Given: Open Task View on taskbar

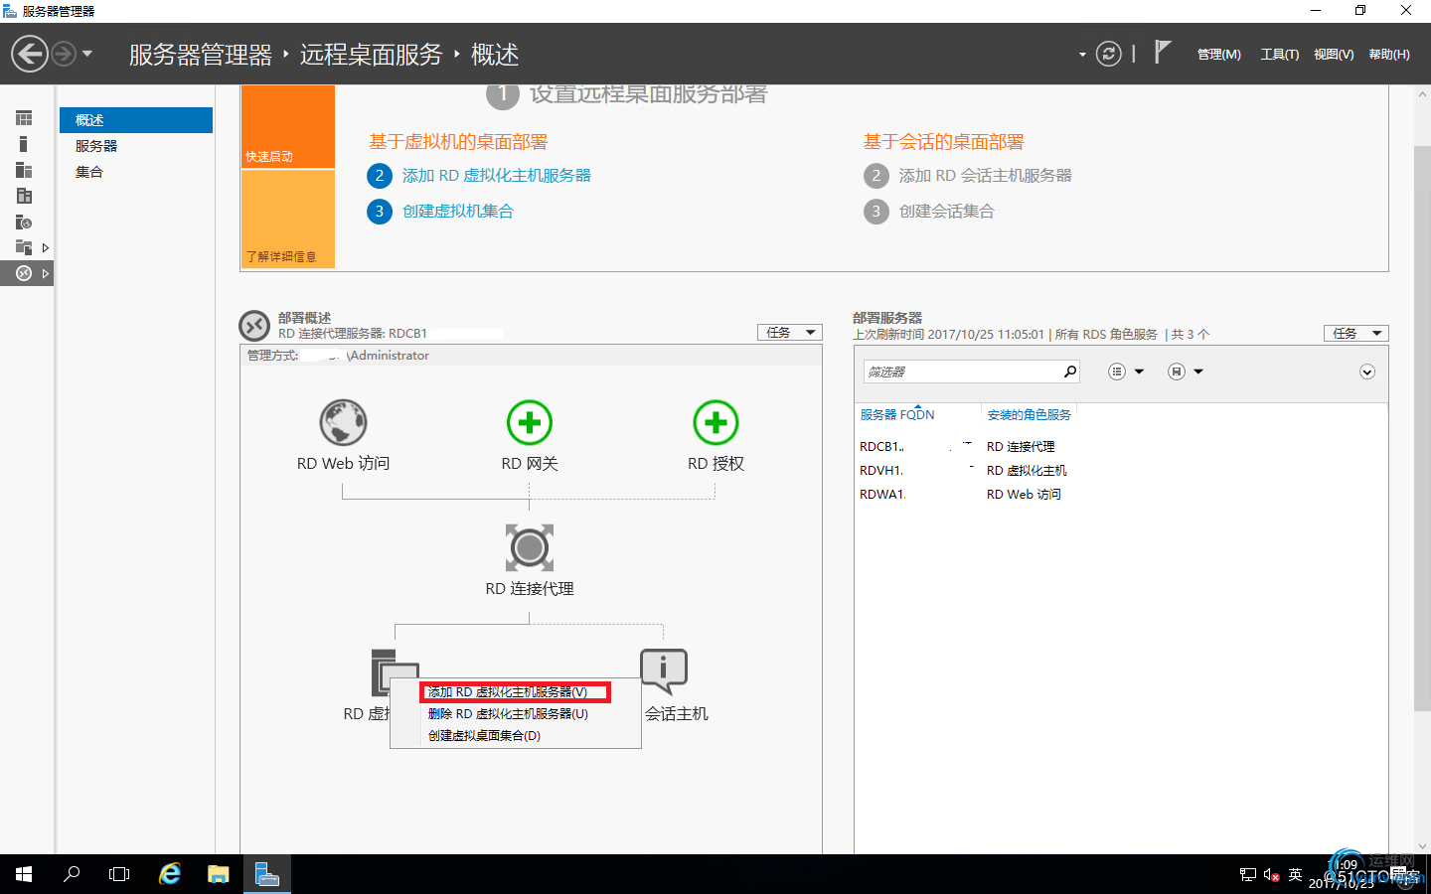Looking at the screenshot, I should point(119,874).
